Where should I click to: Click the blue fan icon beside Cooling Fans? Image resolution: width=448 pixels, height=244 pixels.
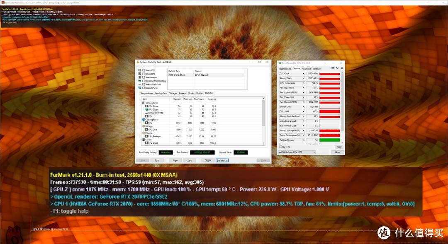coord(144,120)
